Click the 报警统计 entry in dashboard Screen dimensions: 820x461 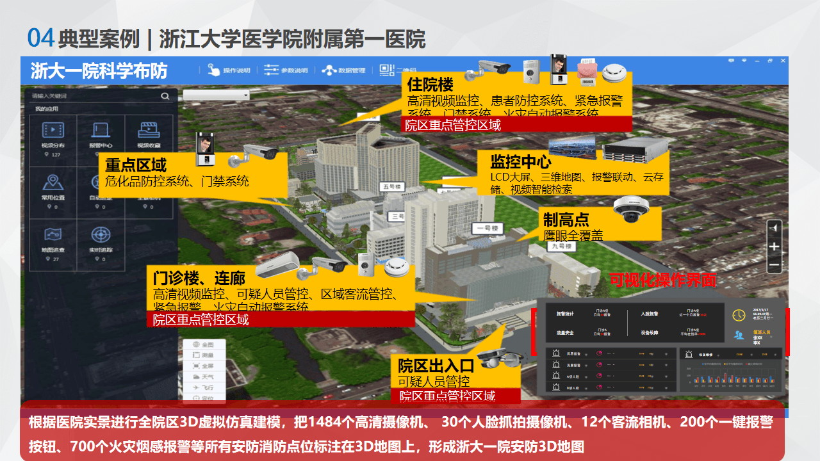[x=565, y=314]
